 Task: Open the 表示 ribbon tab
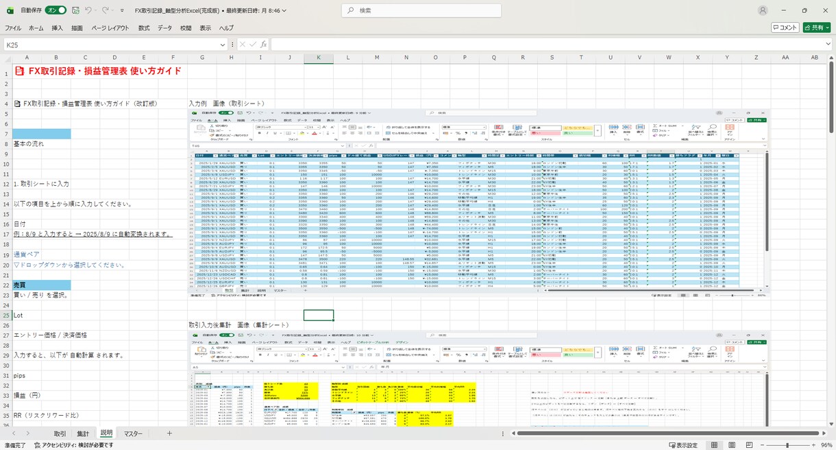click(x=206, y=28)
